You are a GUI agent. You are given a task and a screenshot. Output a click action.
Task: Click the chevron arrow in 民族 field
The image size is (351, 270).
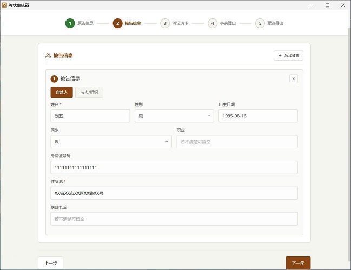[167, 142]
